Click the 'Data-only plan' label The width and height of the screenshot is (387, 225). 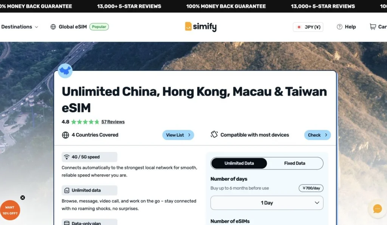click(x=86, y=223)
